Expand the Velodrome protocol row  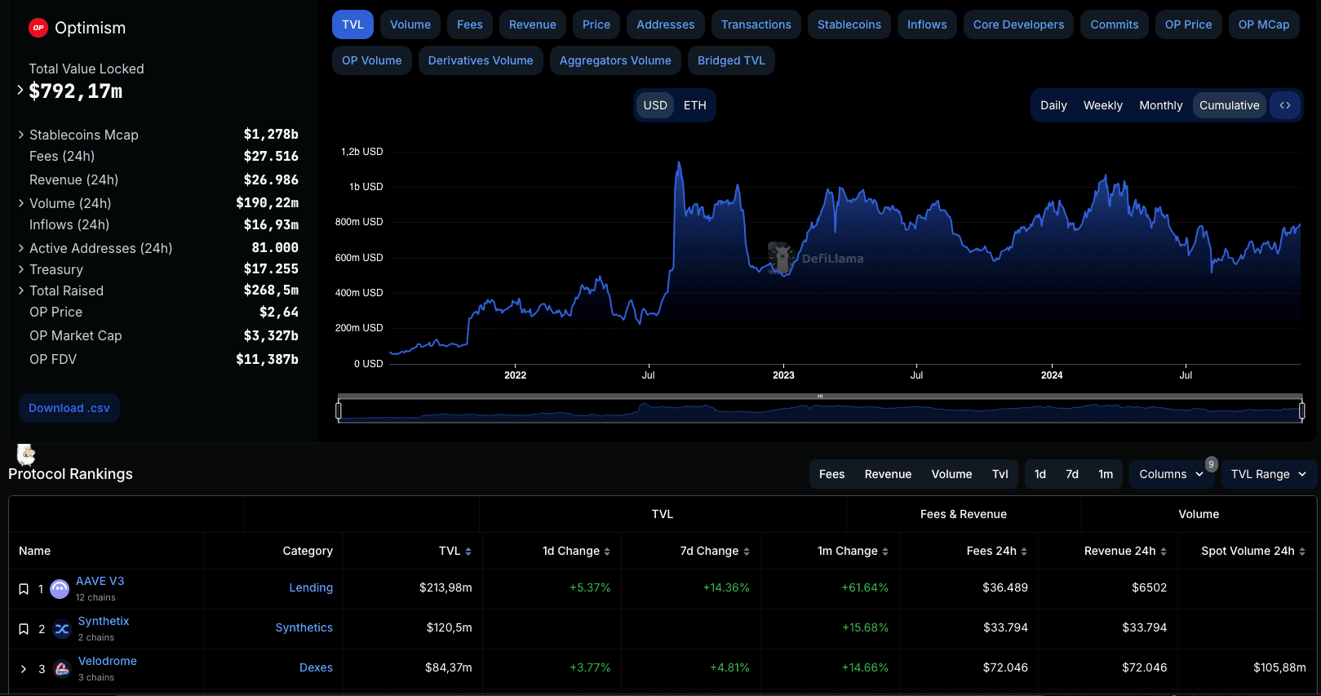tap(24, 669)
